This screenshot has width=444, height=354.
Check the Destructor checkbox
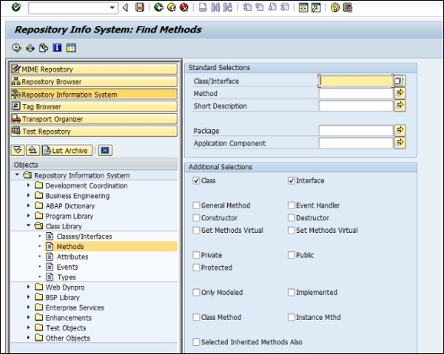[x=292, y=218]
